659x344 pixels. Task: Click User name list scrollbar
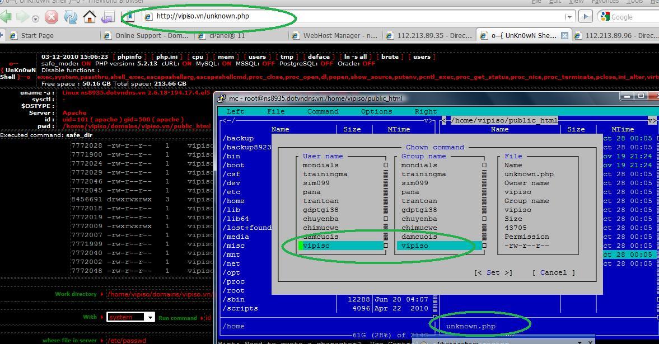[386, 205]
